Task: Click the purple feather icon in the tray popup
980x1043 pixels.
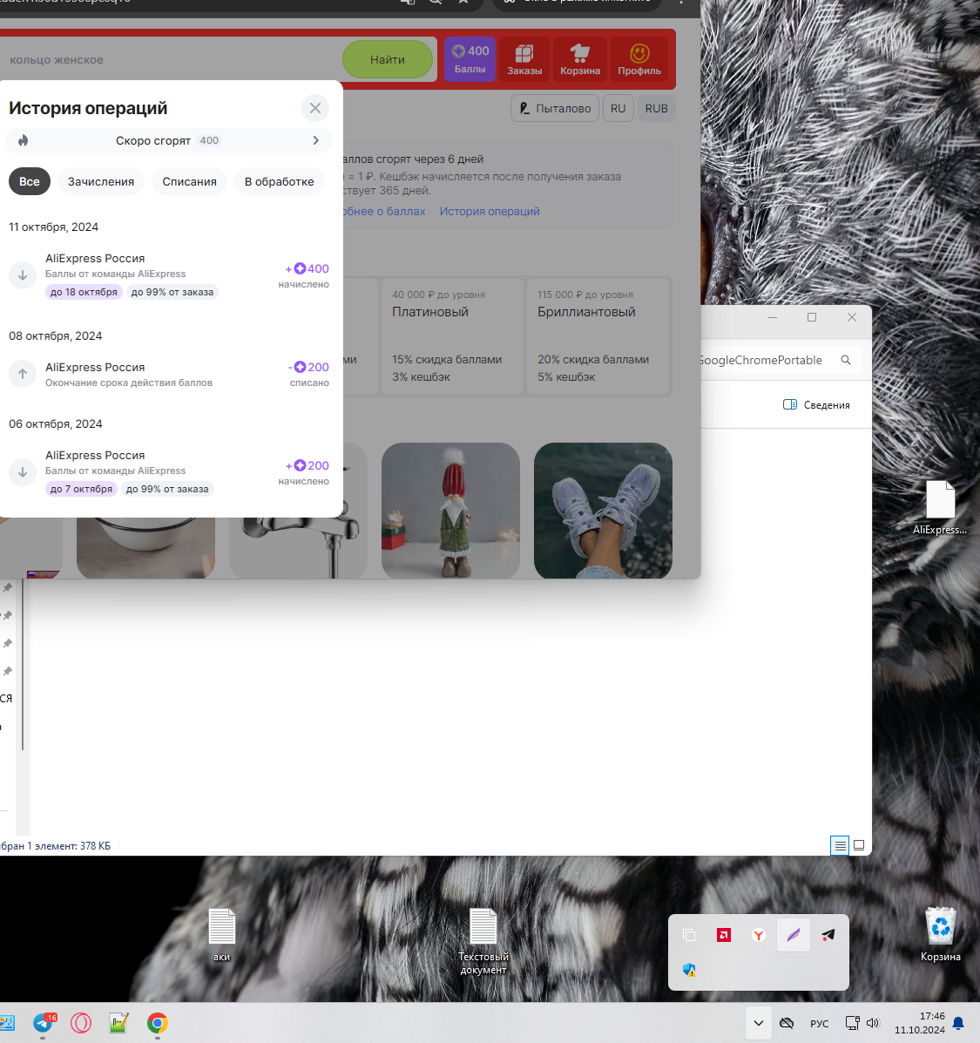Action: [794, 935]
